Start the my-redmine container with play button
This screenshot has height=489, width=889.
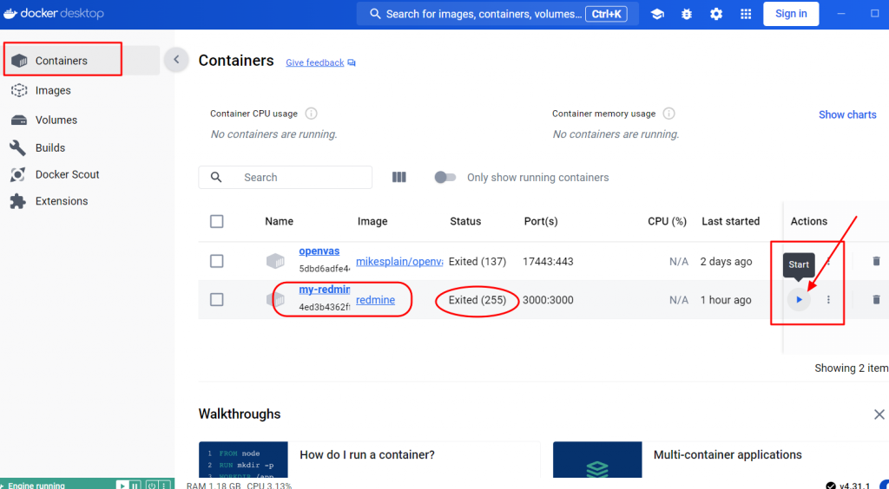tap(799, 299)
